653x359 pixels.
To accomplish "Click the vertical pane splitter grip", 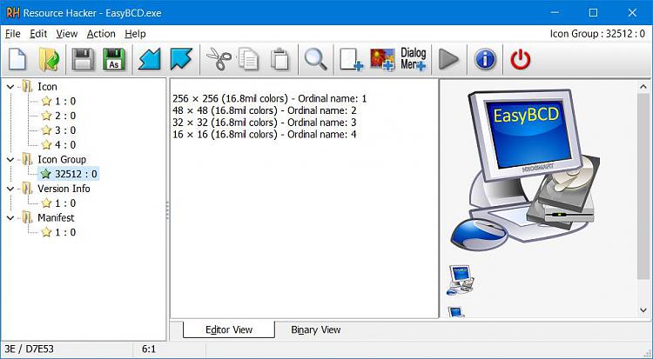I will [x=168, y=210].
